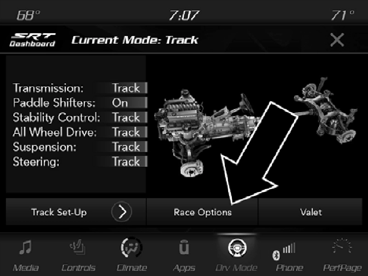Select the Drv Mode steering wheel icon
The image size is (368, 276).
pyautogui.click(x=237, y=247)
